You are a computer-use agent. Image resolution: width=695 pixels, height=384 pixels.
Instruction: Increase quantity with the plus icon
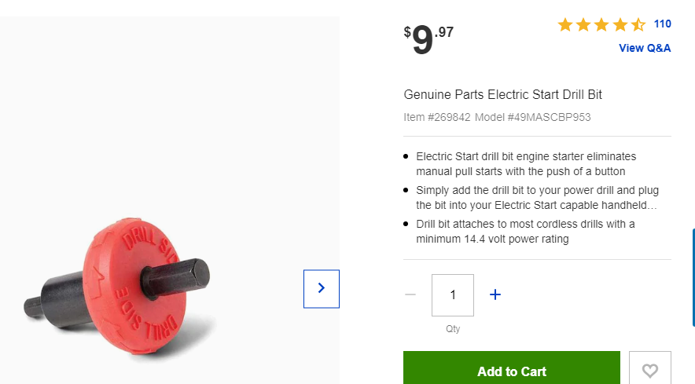[x=495, y=294]
